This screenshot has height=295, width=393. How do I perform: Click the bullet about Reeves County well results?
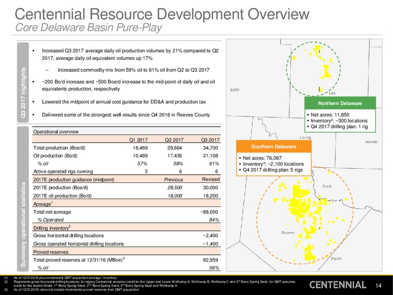(x=126, y=115)
